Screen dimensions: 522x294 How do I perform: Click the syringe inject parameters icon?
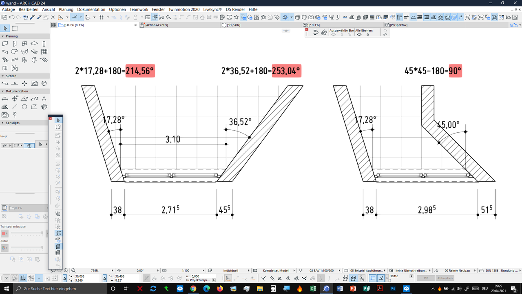[x=40, y=17]
